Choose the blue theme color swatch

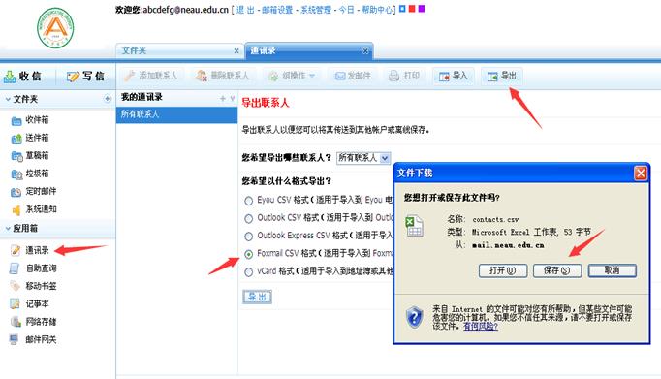click(x=402, y=9)
